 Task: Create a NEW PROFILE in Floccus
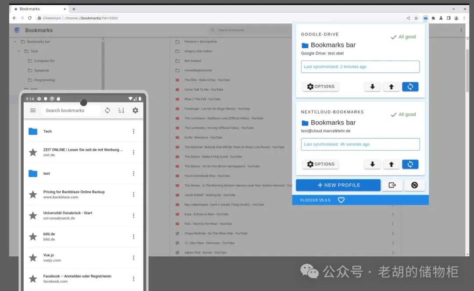(338, 185)
